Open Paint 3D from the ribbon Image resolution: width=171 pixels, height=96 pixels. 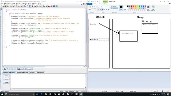tap(153, 8)
